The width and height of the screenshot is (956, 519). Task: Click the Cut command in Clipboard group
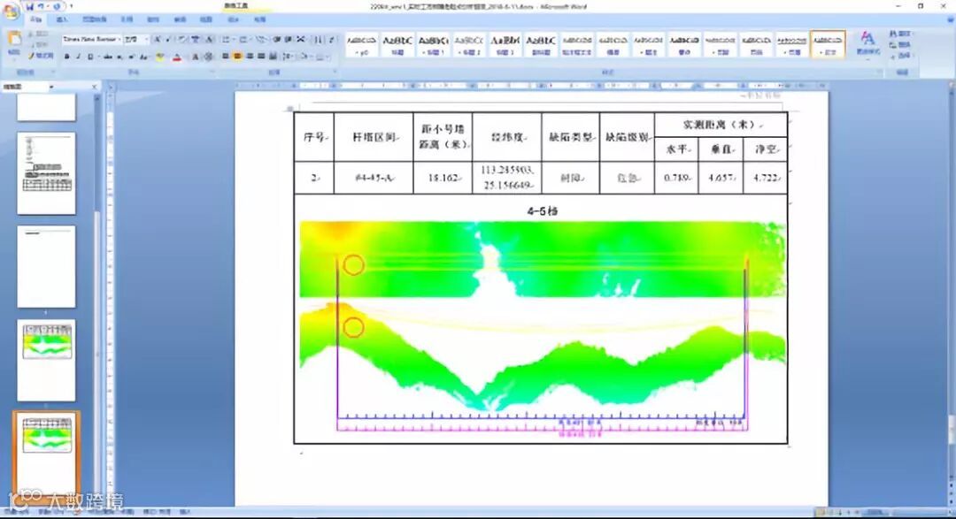point(40,34)
